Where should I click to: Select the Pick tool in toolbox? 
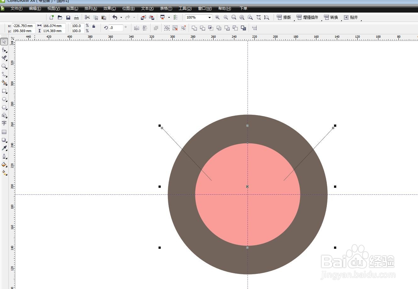point(4,42)
